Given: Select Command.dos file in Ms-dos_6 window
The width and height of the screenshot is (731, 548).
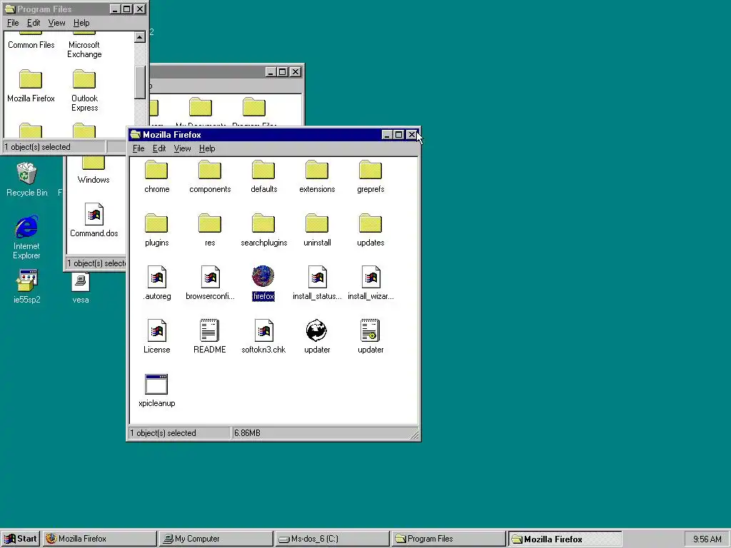Looking at the screenshot, I should pyautogui.click(x=94, y=214).
